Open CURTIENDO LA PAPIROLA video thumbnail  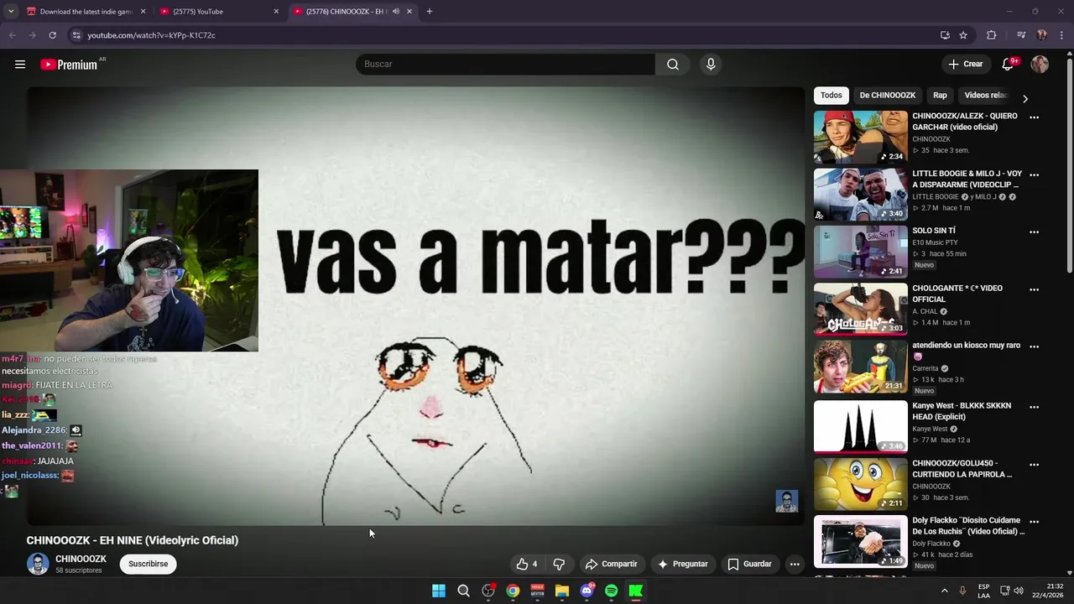point(860,484)
